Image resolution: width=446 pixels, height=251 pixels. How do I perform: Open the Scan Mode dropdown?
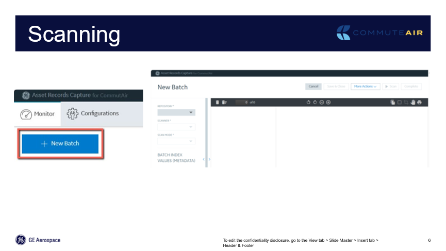point(176,141)
